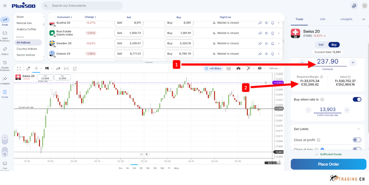Screen dimensions: 369x185
Task: Click Required Margin info icon
Action: 321,77
